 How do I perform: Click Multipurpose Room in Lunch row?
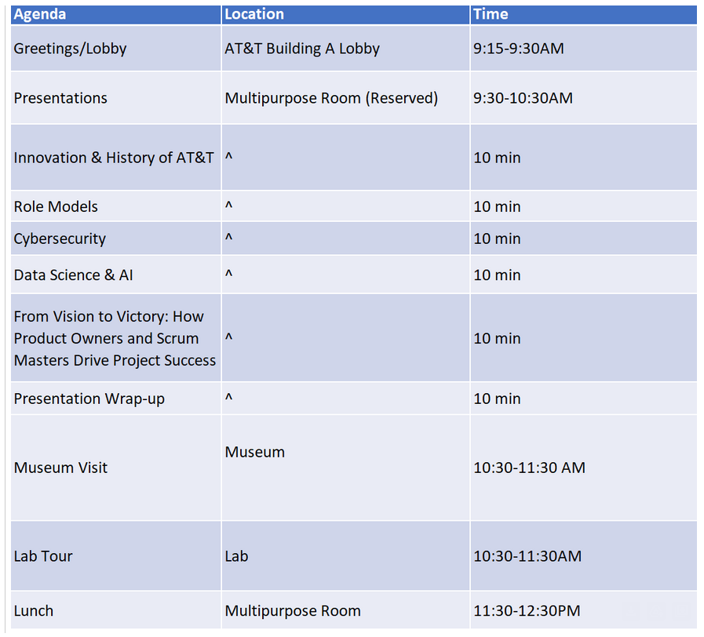tap(345, 610)
